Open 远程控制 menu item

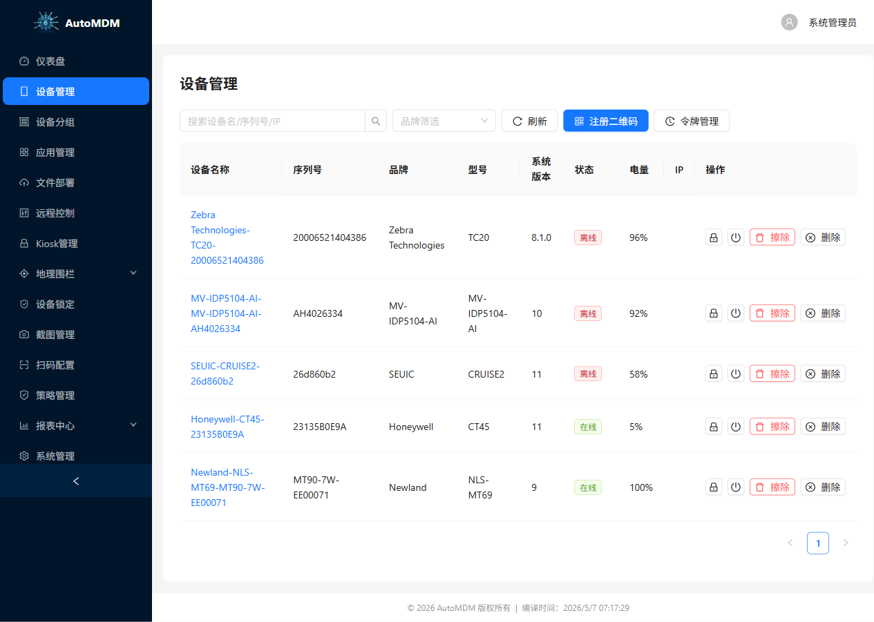(x=76, y=213)
